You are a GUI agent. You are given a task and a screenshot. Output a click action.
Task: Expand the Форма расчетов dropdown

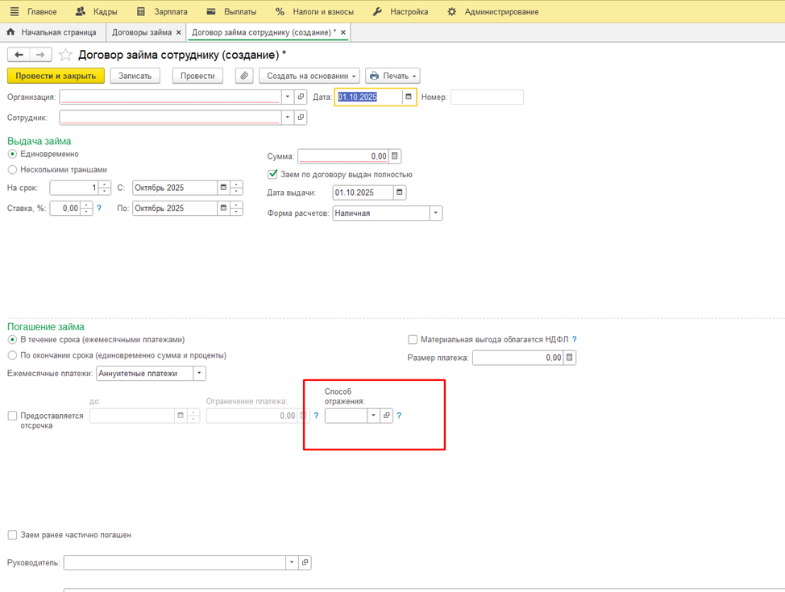point(435,213)
